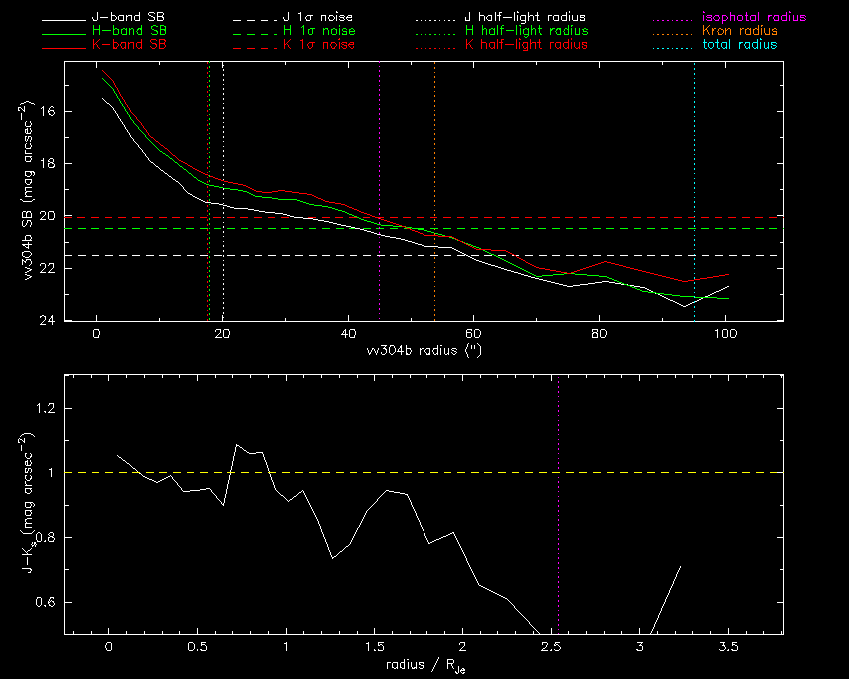Click the K half-light radius legend label
This screenshot has width=849, height=679.
pos(525,45)
